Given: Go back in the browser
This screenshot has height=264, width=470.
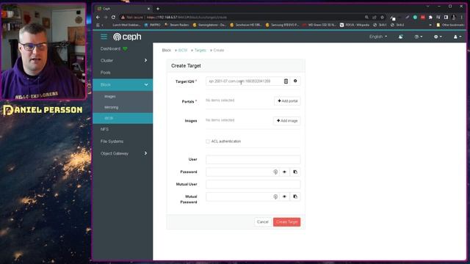Looking at the screenshot, I should [x=98, y=18].
